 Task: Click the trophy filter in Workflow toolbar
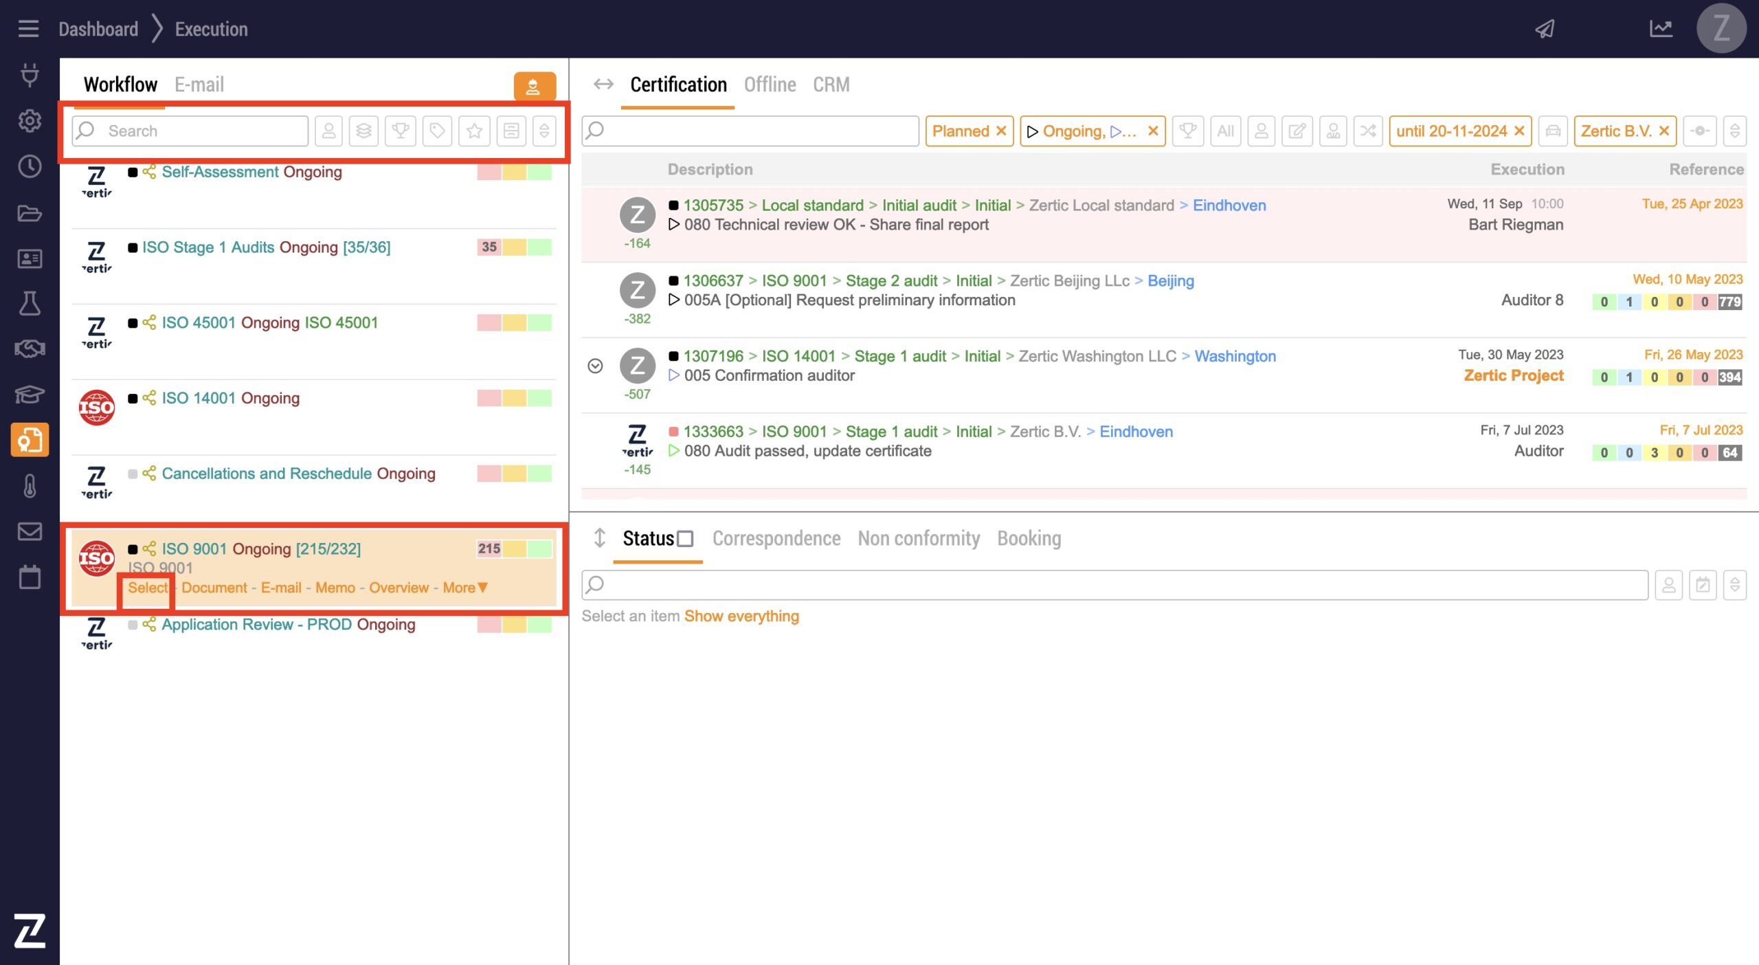(x=400, y=131)
